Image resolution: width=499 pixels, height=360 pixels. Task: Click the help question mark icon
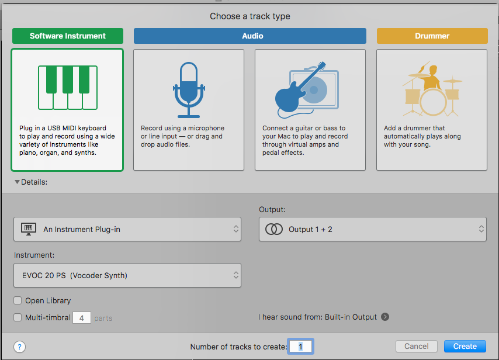tap(19, 347)
